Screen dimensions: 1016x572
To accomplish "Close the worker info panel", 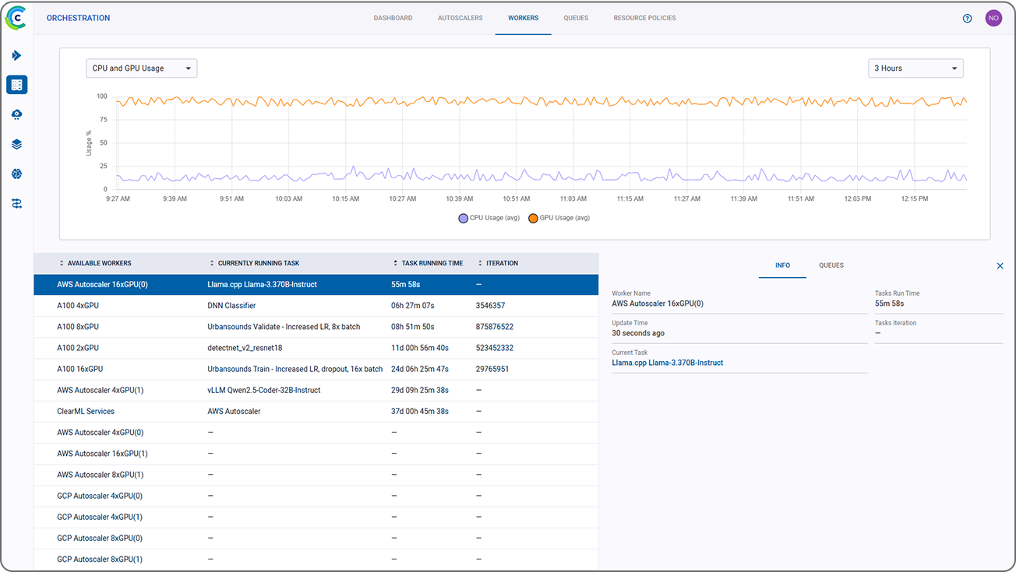I will (x=1000, y=265).
